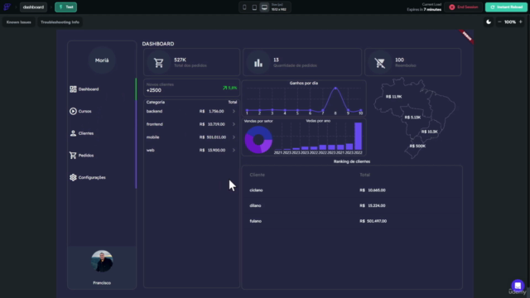Click the R$ 10.3K map label
The height and width of the screenshot is (298, 530).
pos(429,132)
